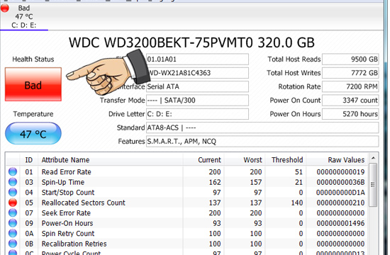Click the blue status icon for Recalibration Retries
The image size is (390, 255).
[x=13, y=244]
